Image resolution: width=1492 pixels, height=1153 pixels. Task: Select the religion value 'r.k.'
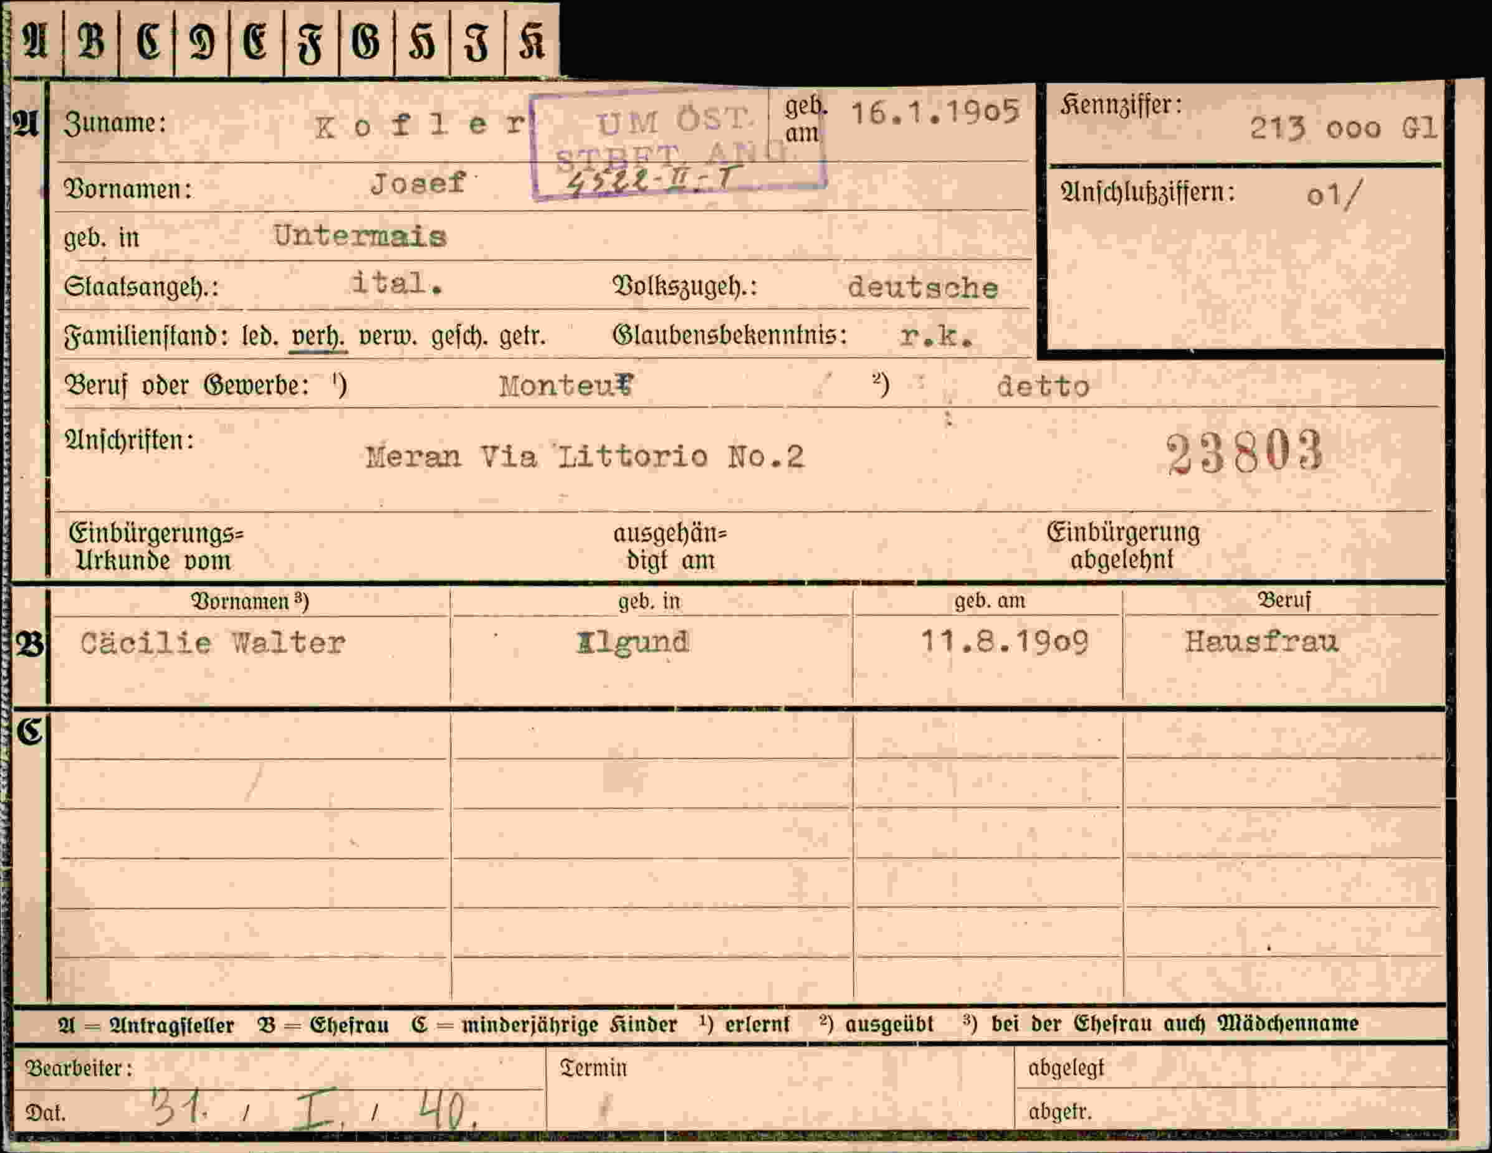(x=937, y=336)
